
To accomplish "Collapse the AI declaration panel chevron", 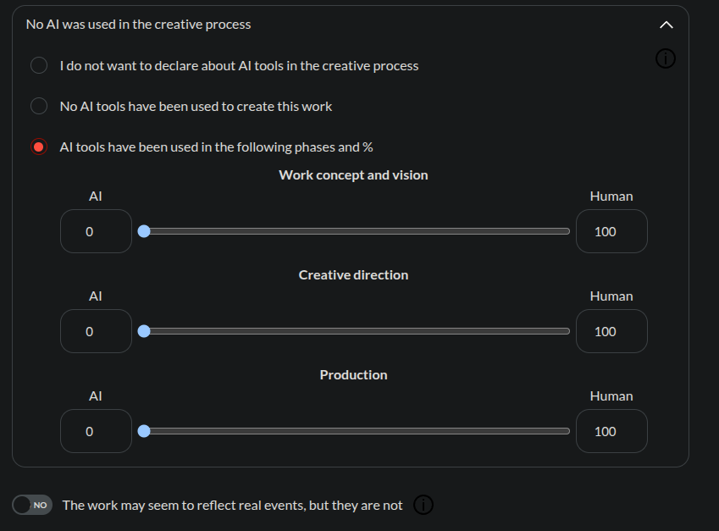I will pyautogui.click(x=666, y=25).
